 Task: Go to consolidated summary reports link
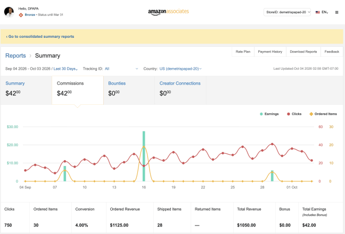(x=40, y=37)
